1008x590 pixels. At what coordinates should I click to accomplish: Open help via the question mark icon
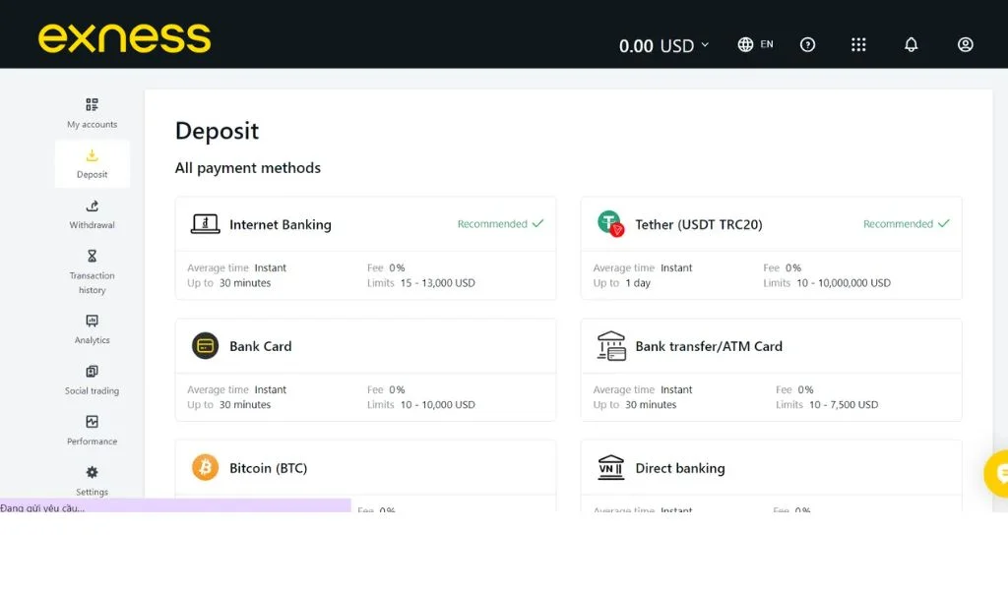point(807,44)
